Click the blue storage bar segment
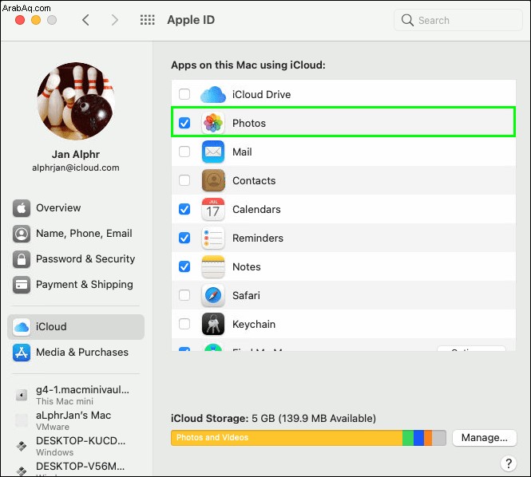 [419, 438]
